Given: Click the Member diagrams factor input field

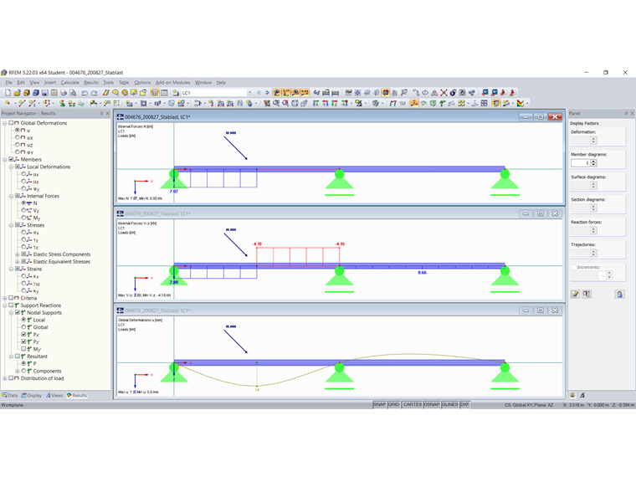Looking at the screenshot, I should pos(581,162).
